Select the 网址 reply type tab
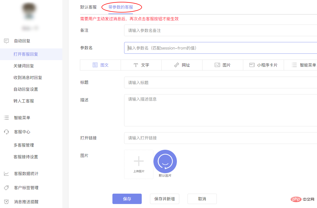317x208 pixels. point(182,65)
